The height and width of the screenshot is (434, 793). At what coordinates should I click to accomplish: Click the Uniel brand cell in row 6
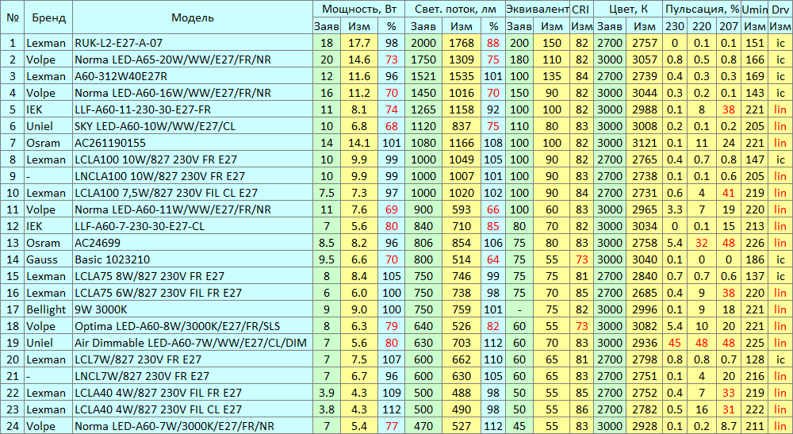pyautogui.click(x=48, y=126)
